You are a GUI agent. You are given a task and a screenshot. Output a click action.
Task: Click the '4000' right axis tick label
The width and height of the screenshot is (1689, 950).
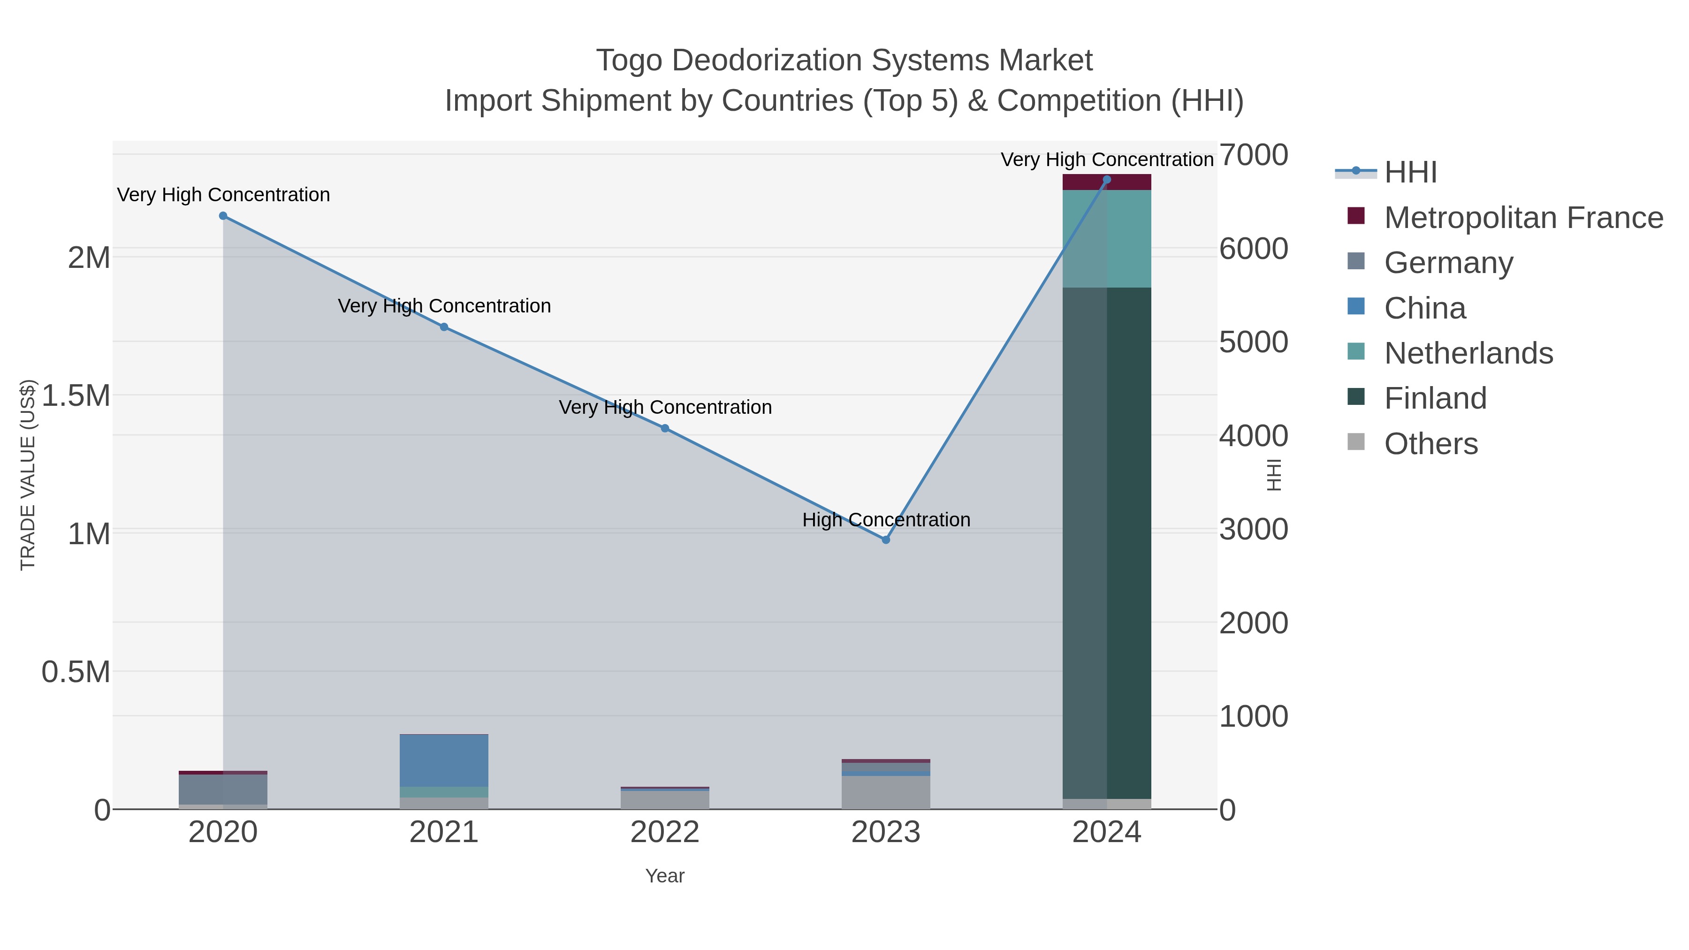1254,436
